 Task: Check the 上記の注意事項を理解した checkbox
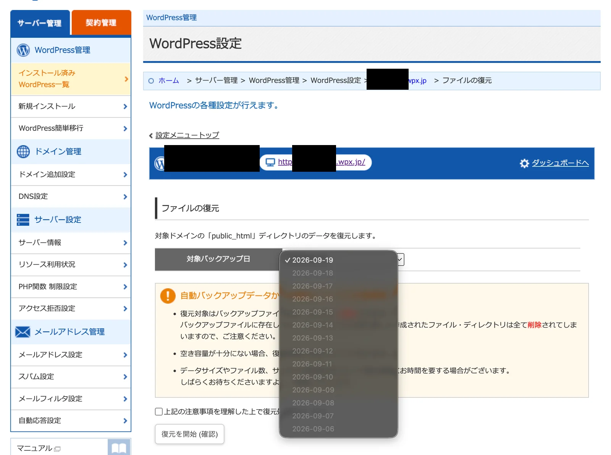click(x=159, y=411)
